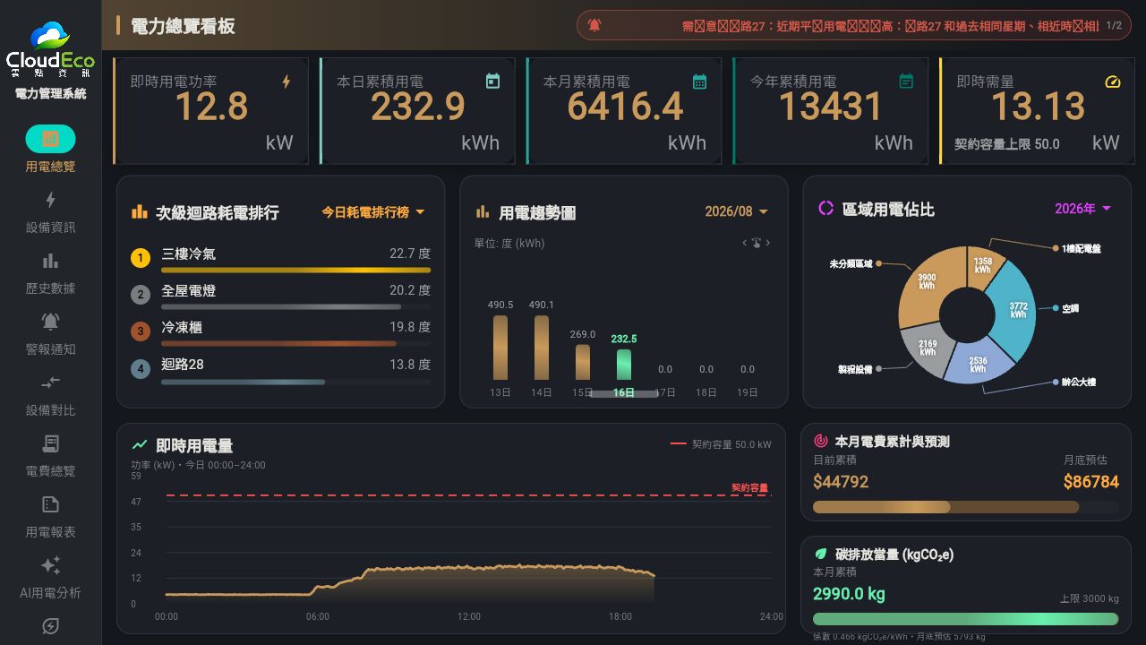Click the donut icon beside 區域用電佔比

point(826,208)
